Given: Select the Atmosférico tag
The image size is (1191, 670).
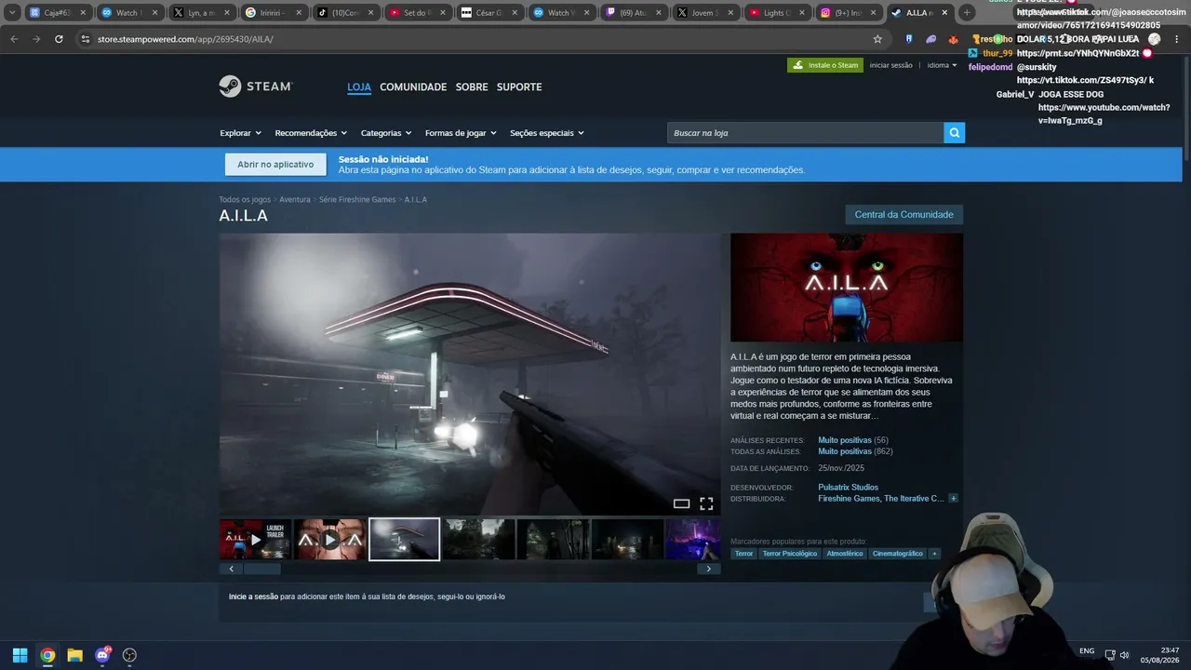Looking at the screenshot, I should coord(845,554).
